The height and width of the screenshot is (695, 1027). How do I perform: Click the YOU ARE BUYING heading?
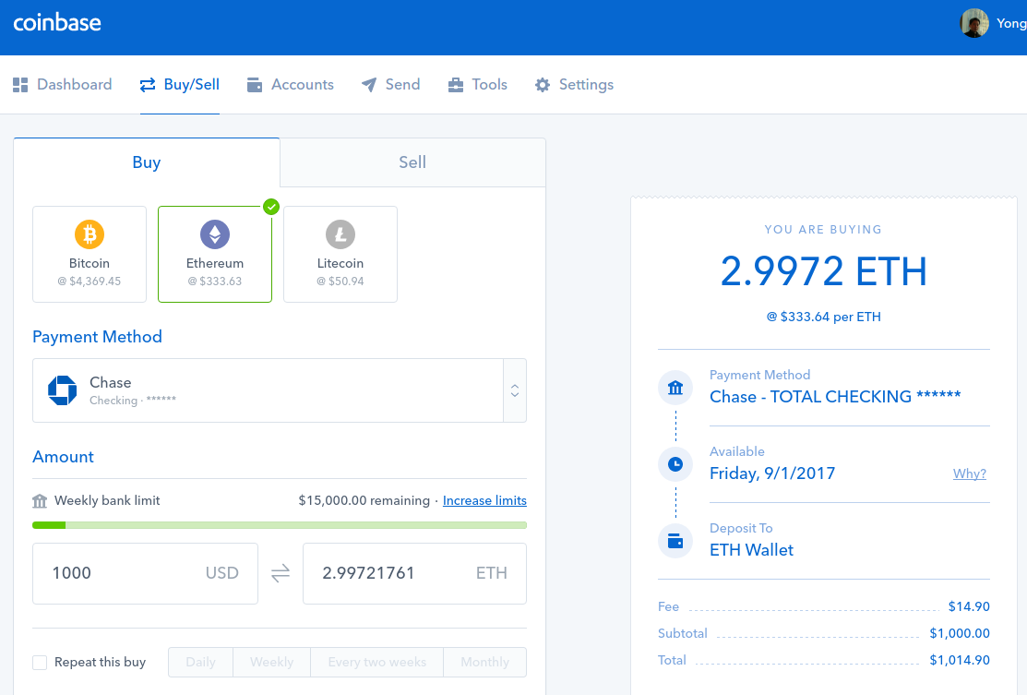(x=823, y=230)
